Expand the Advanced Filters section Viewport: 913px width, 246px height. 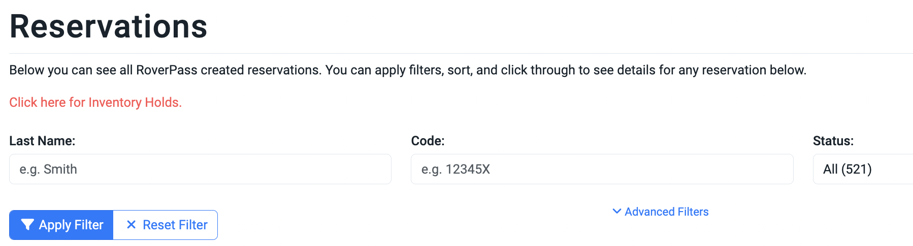(660, 212)
